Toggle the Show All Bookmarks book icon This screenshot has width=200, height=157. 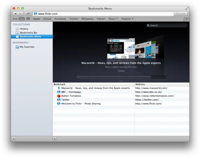pyautogui.click(x=22, y=19)
